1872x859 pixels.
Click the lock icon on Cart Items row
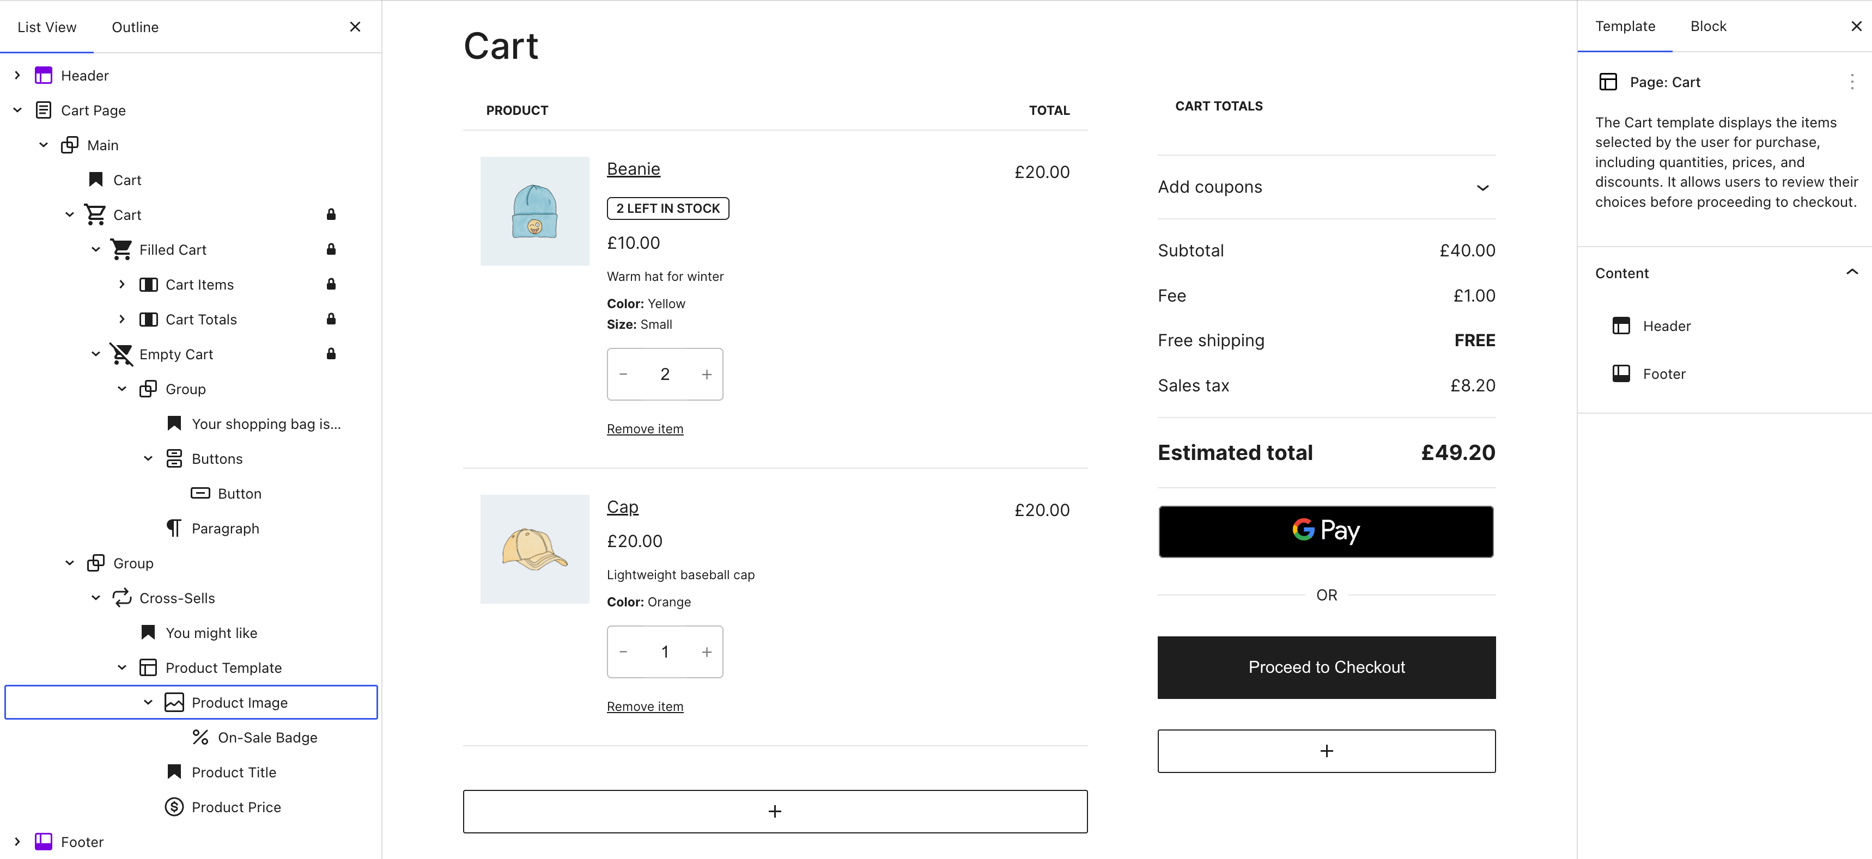click(331, 285)
